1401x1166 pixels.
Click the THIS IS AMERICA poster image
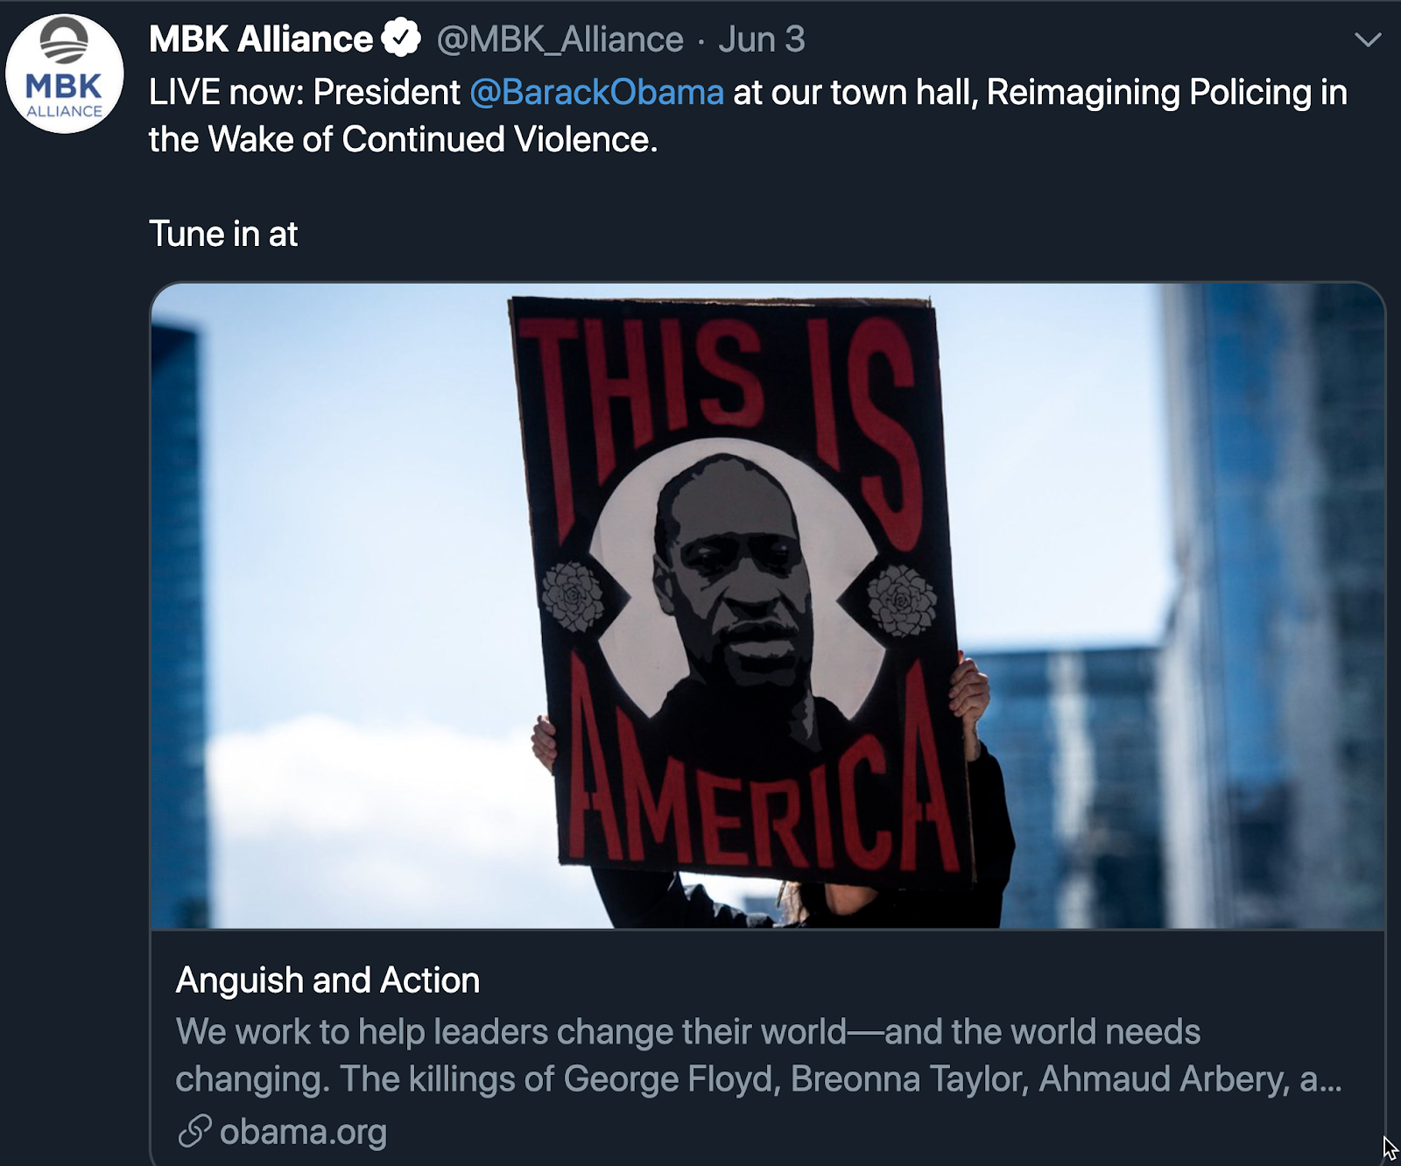tap(768, 606)
